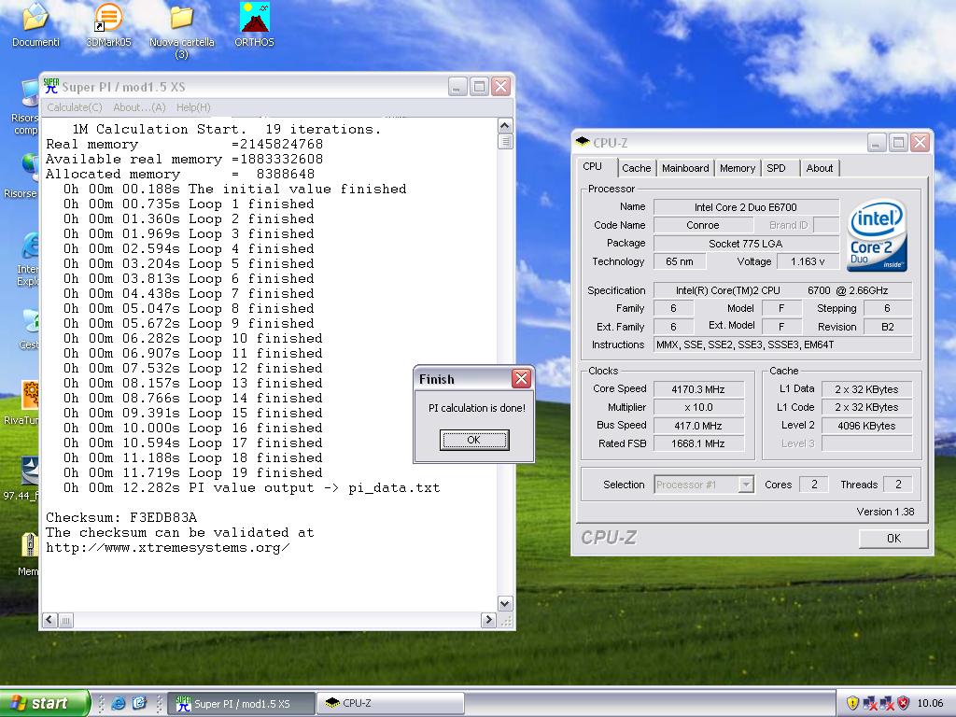Click the security shield tray icon
This screenshot has height=717, width=956.
point(852,703)
